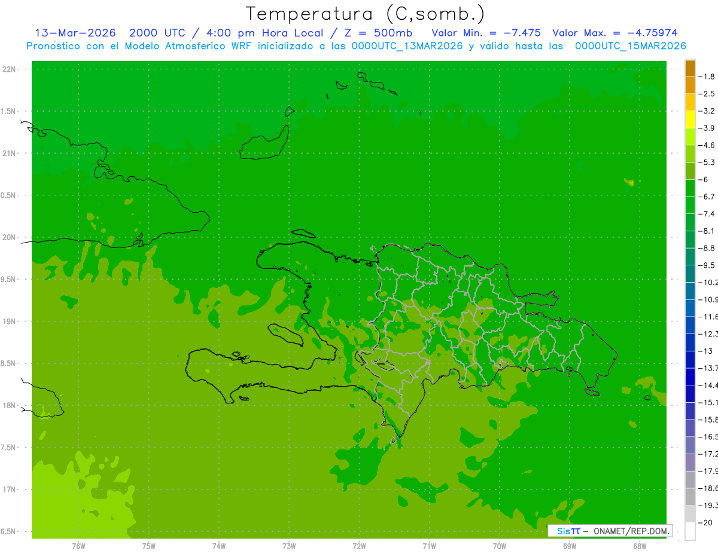The width and height of the screenshot is (718, 554).
Task: Click the white swatch at the colorbar bottom
Action: point(690,531)
